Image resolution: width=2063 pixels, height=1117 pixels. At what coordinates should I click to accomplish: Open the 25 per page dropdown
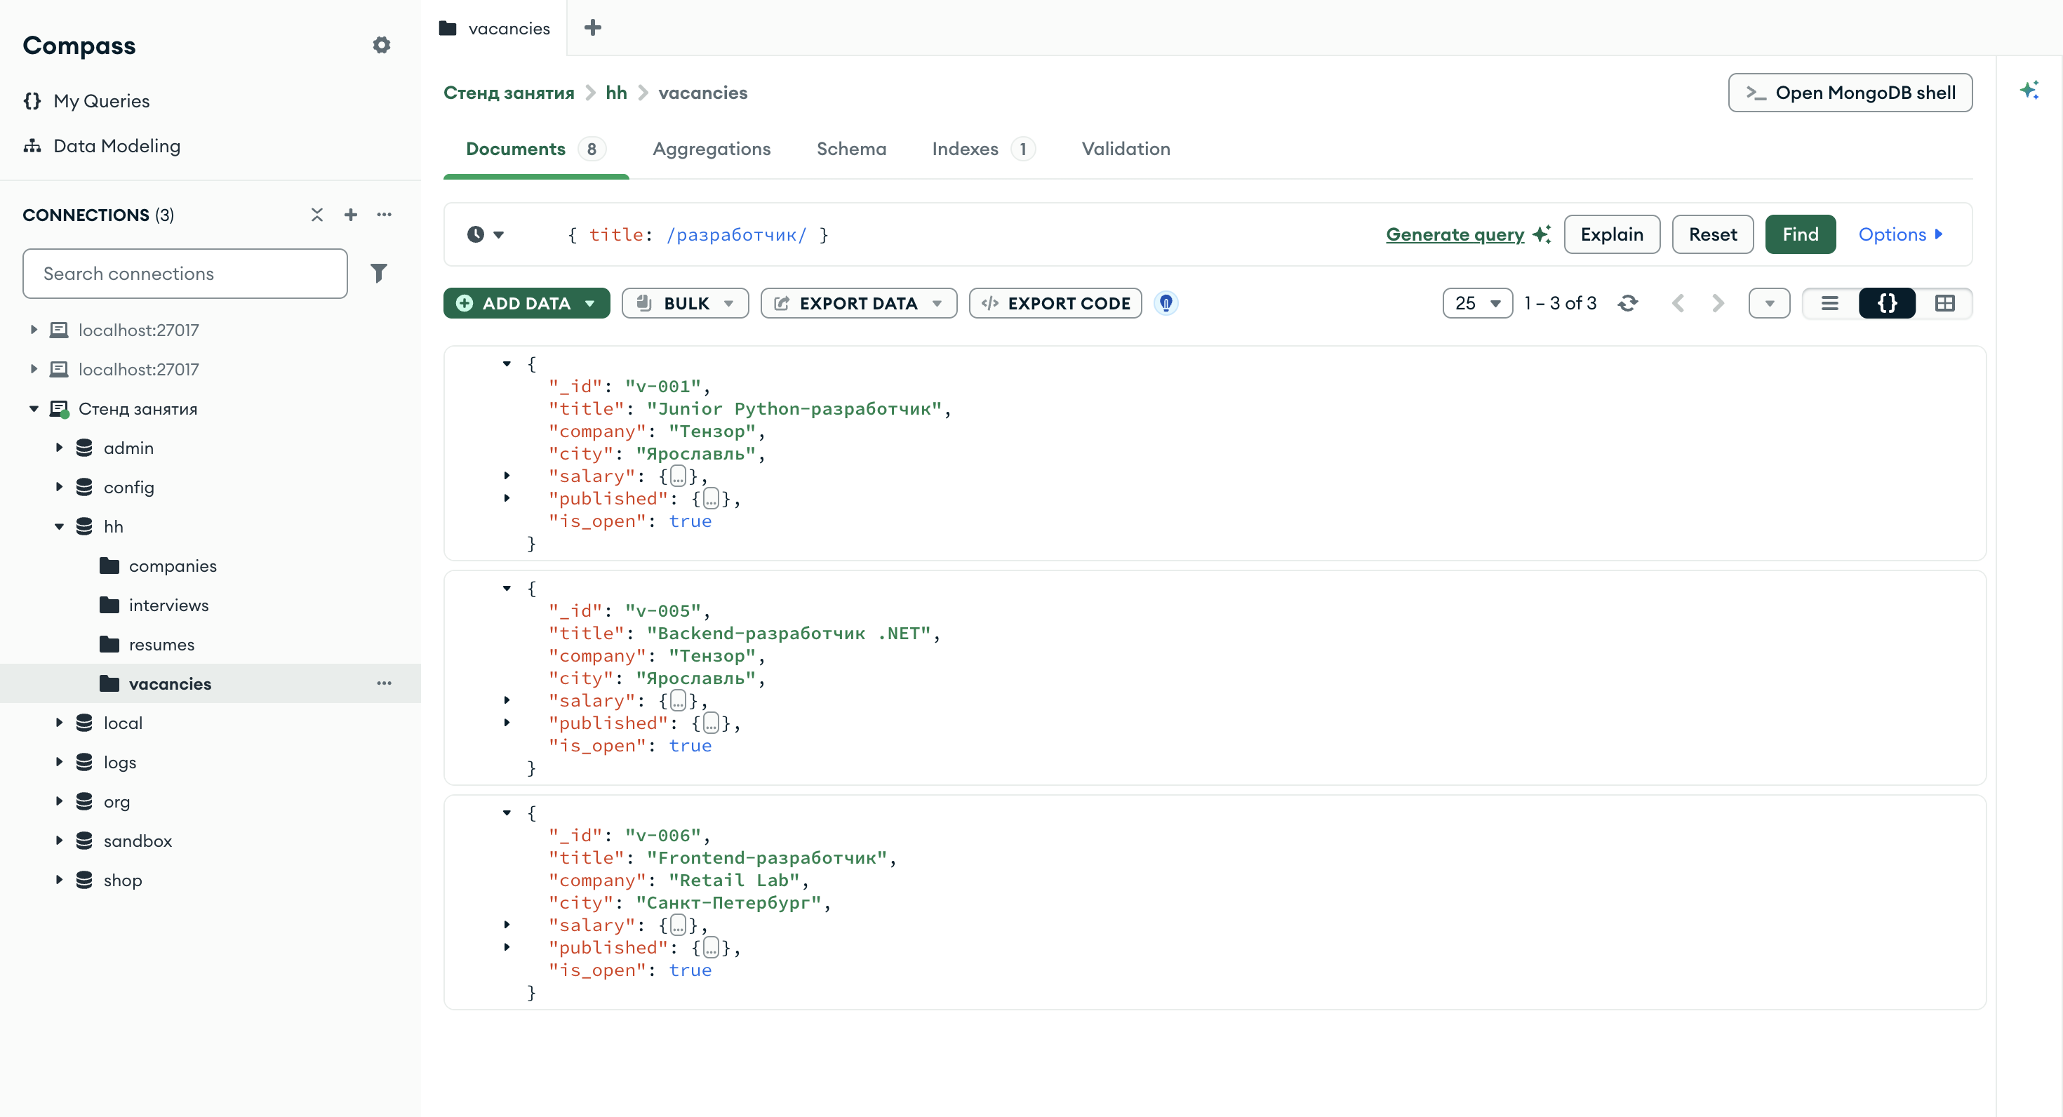(1478, 304)
